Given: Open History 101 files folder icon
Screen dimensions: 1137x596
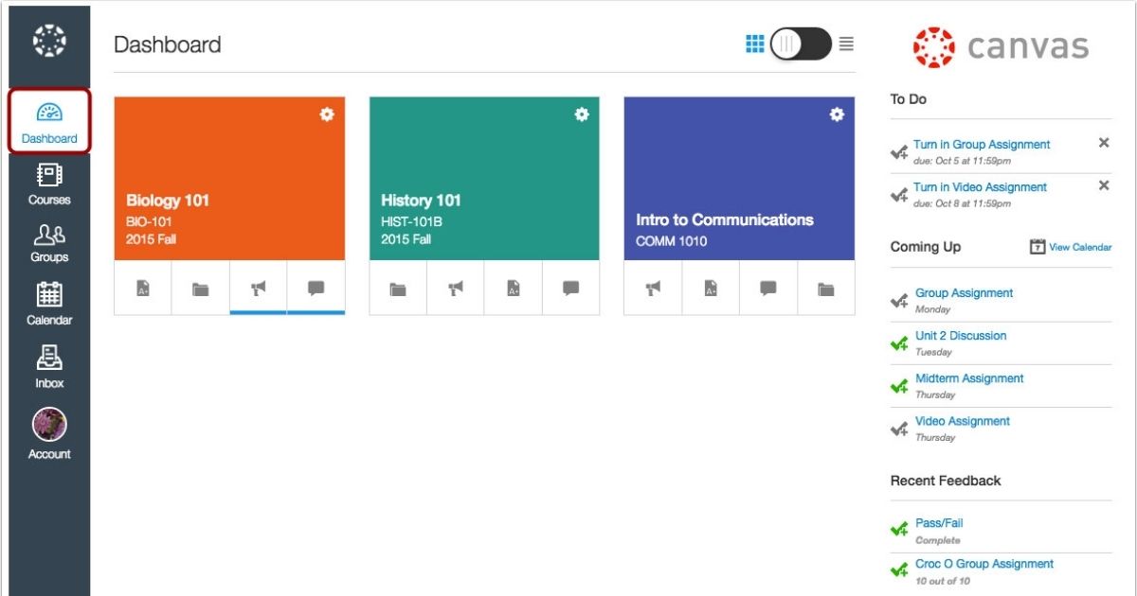Looking at the screenshot, I should 398,289.
